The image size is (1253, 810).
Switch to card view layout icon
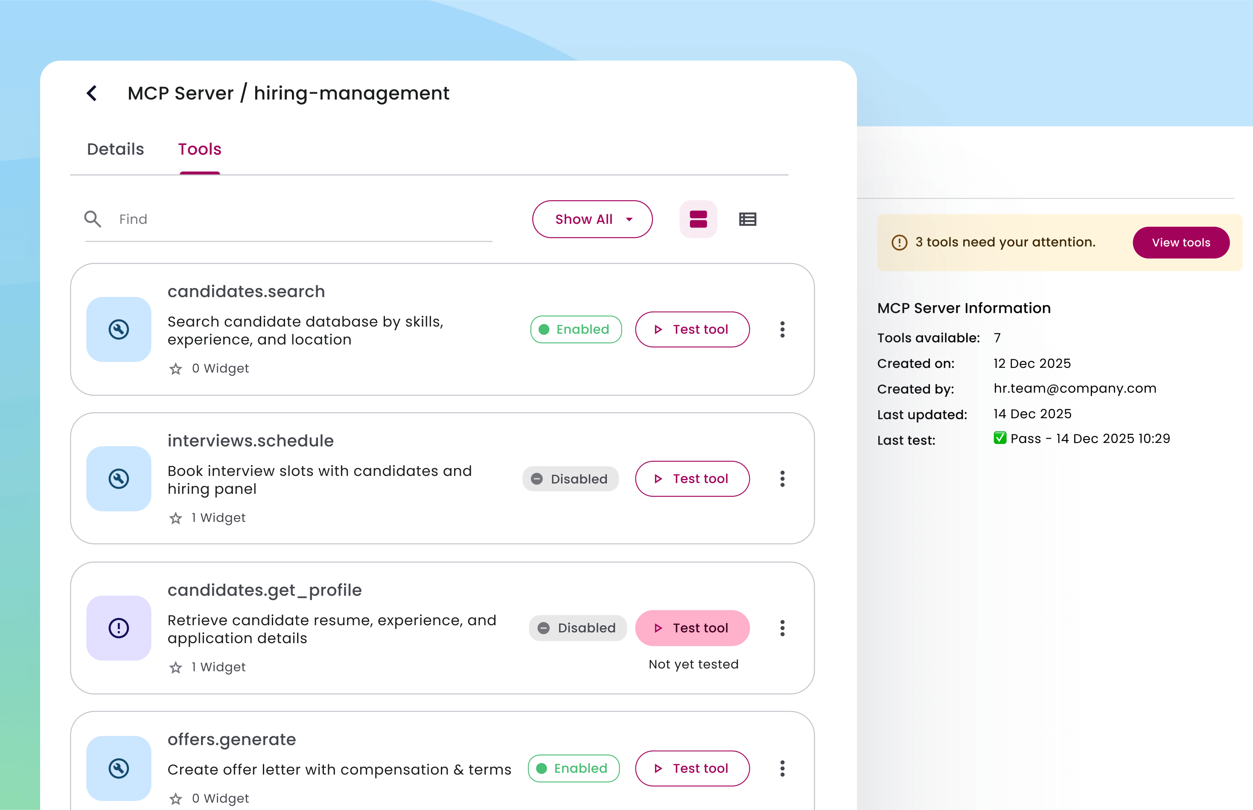698,219
